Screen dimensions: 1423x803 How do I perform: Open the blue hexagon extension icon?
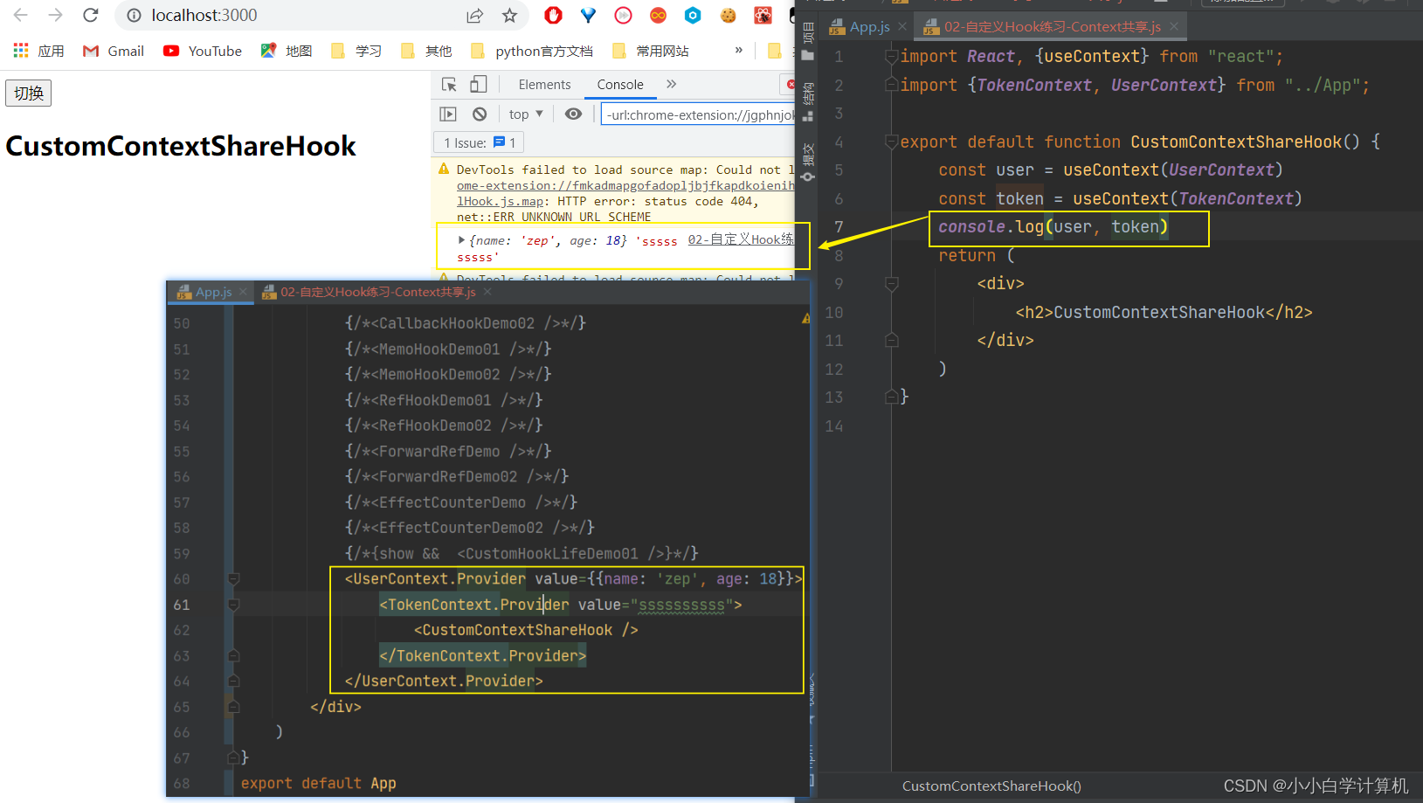tap(693, 15)
